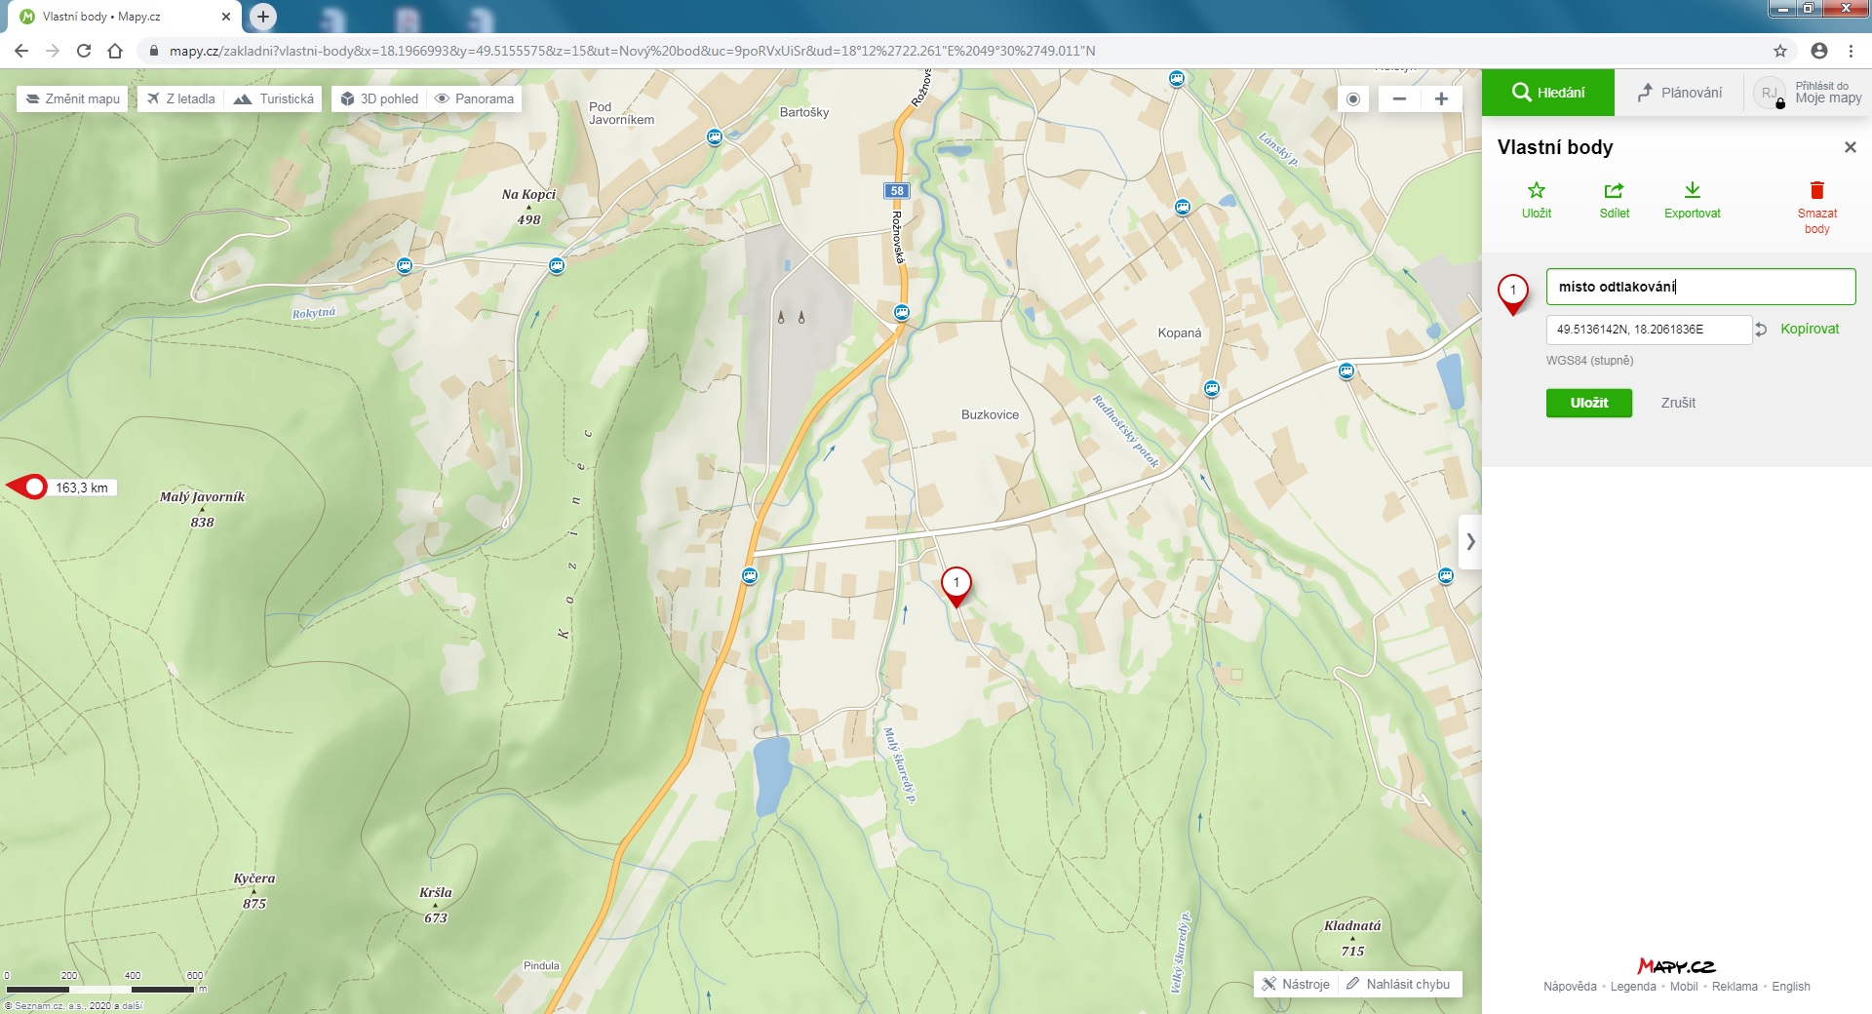Click the Bartošky place label
This screenshot has width=1872, height=1014.
coord(804,112)
